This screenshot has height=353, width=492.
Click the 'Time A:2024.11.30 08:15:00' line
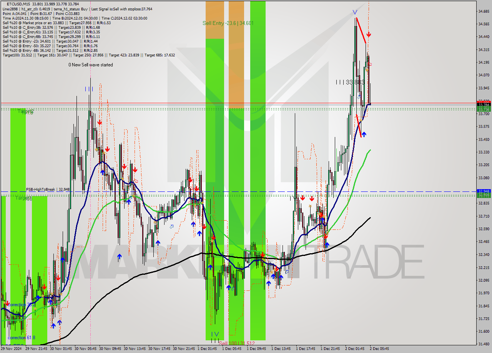(75, 18)
